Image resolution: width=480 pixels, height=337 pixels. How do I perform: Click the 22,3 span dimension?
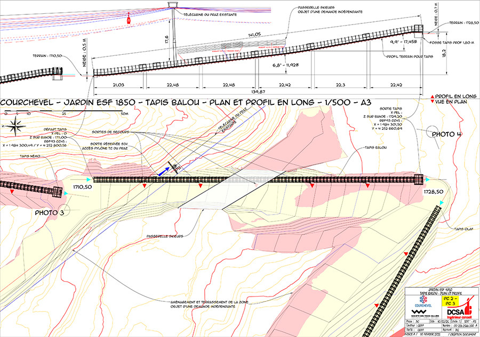click(340, 85)
